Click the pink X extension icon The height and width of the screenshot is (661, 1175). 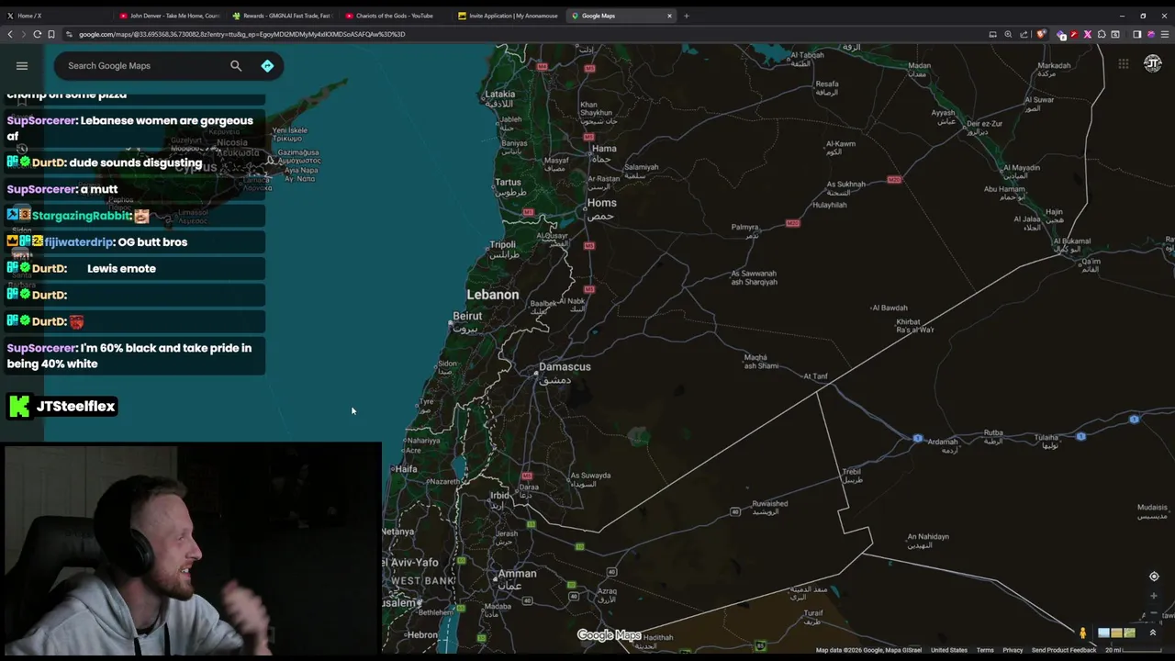(1088, 34)
